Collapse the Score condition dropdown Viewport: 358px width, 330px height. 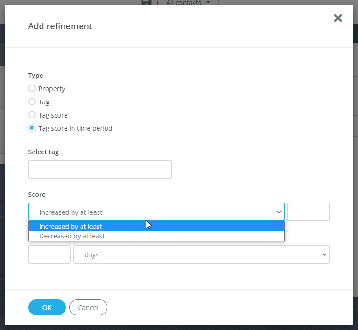tap(156, 212)
